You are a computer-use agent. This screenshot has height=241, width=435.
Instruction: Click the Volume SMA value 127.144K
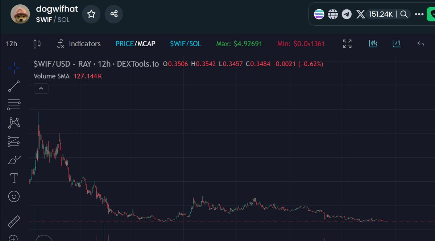click(x=88, y=76)
